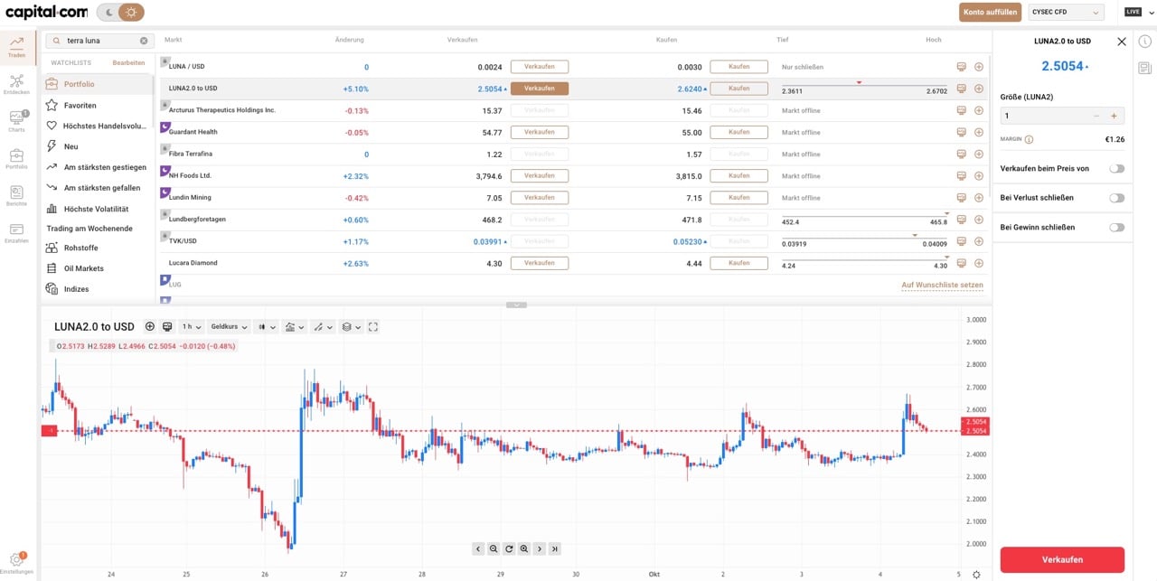Decrease the LUNA2 size with the minus stepper
The image size is (1157, 581).
pos(1096,116)
